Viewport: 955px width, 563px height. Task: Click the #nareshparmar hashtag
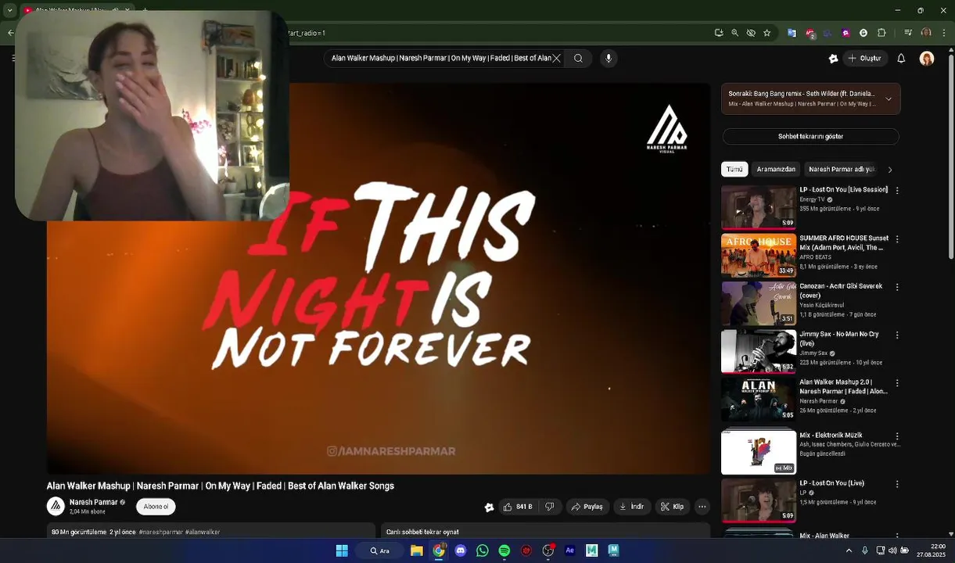click(x=160, y=532)
